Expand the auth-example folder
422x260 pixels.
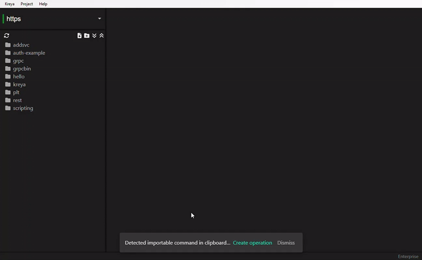29,53
